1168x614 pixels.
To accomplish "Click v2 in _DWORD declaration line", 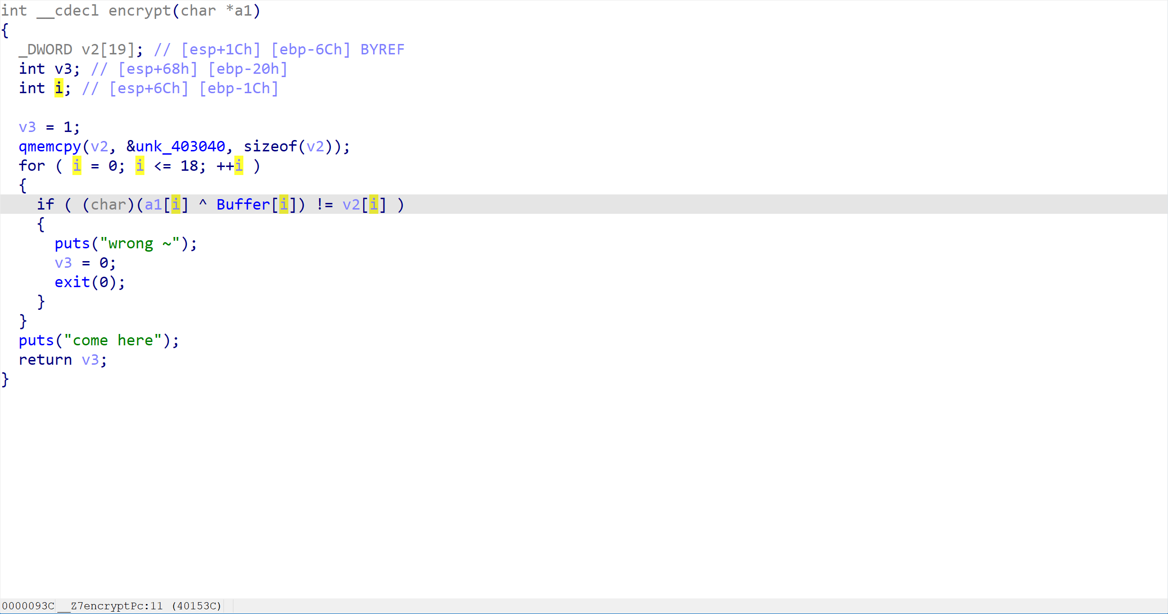I will [x=90, y=49].
